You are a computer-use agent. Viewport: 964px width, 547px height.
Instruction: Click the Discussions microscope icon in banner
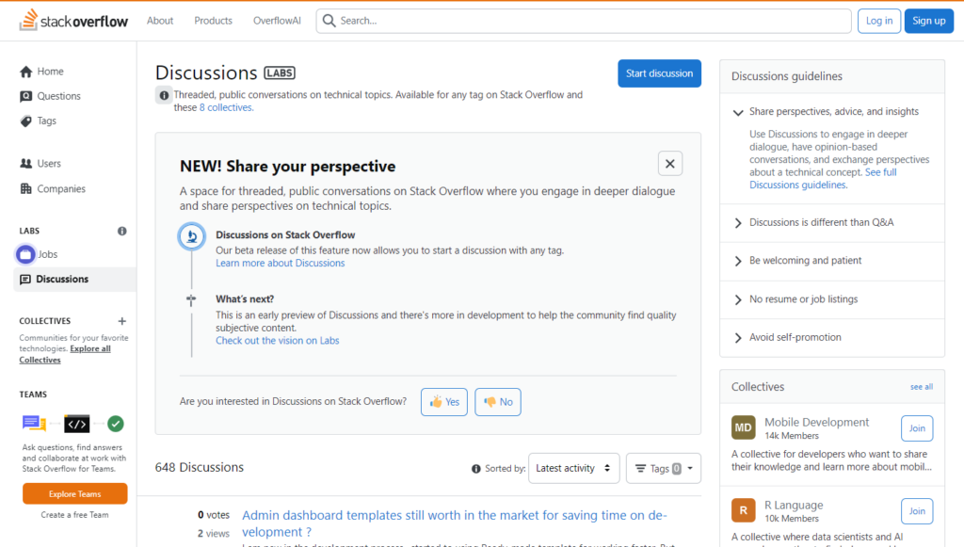click(191, 236)
